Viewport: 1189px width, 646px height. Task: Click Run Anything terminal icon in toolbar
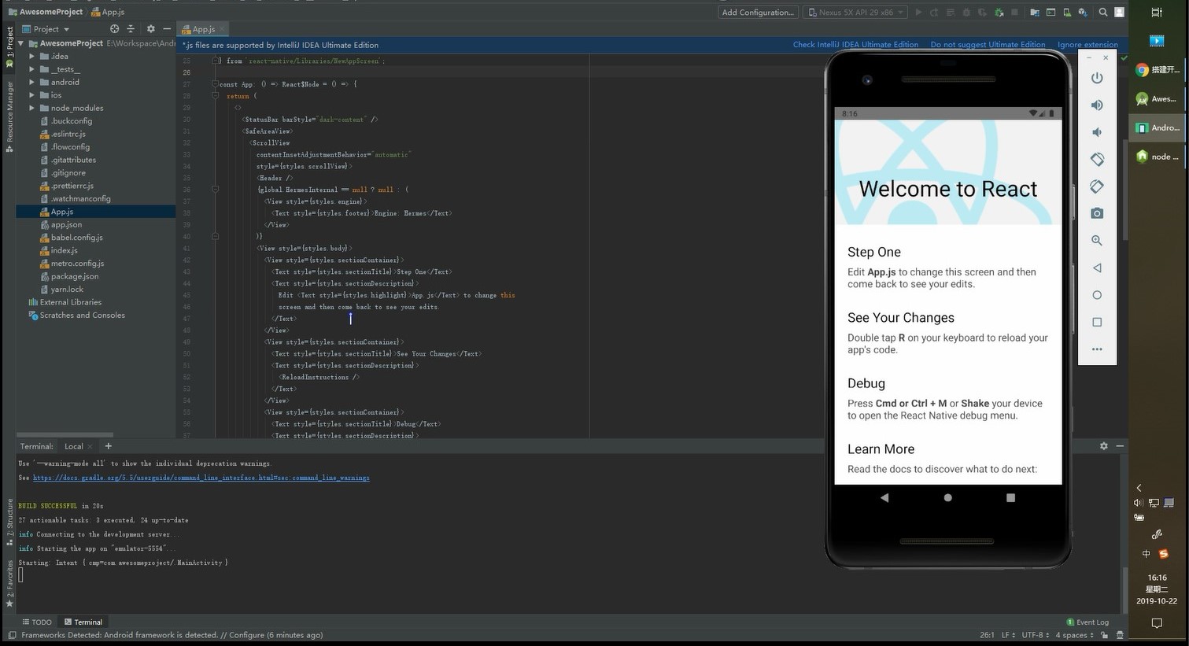tap(1051, 13)
